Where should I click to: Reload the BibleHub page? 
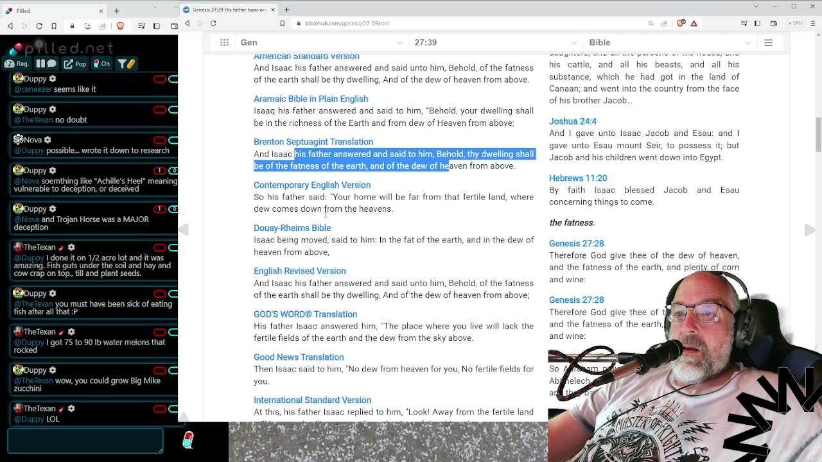[213, 23]
